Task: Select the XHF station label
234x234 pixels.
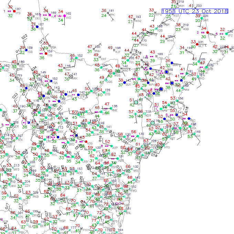Action: tap(104, 59)
